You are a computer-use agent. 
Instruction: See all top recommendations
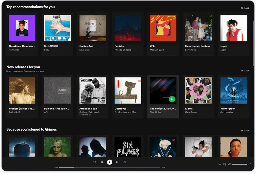point(245,8)
